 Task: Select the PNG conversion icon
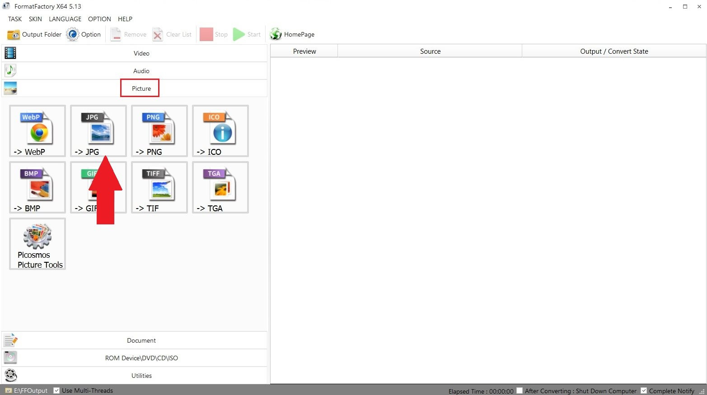coord(159,131)
